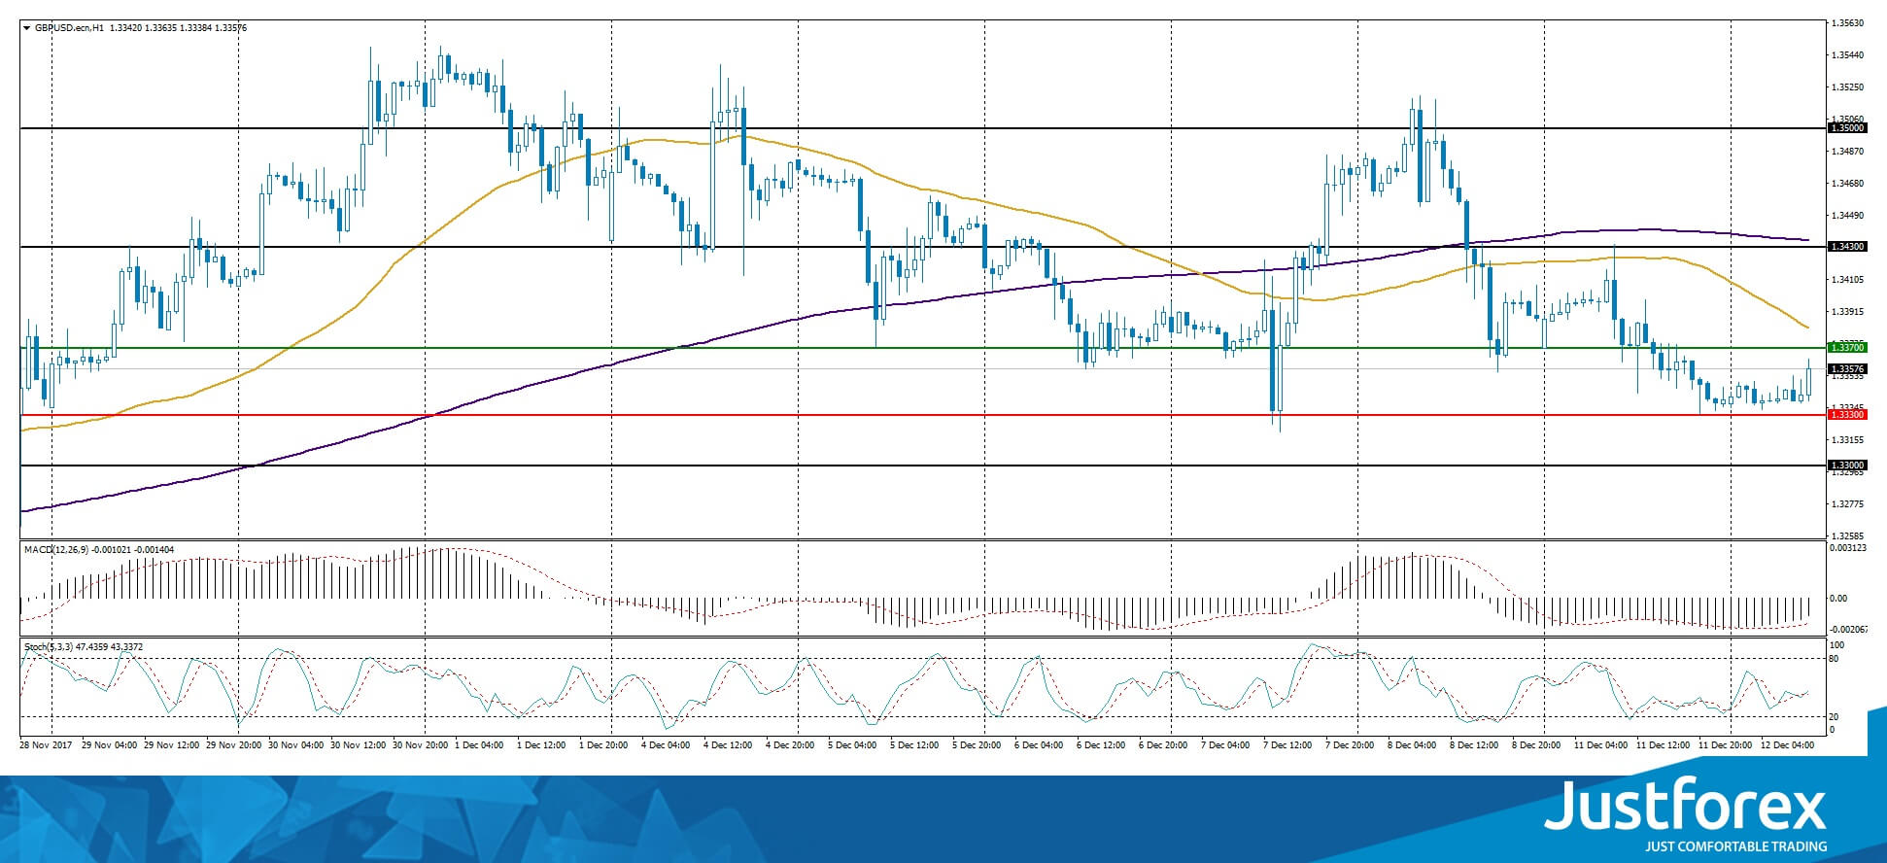Click the 7 Dec 04:00 time label
1887x863 pixels.
click(x=1225, y=745)
